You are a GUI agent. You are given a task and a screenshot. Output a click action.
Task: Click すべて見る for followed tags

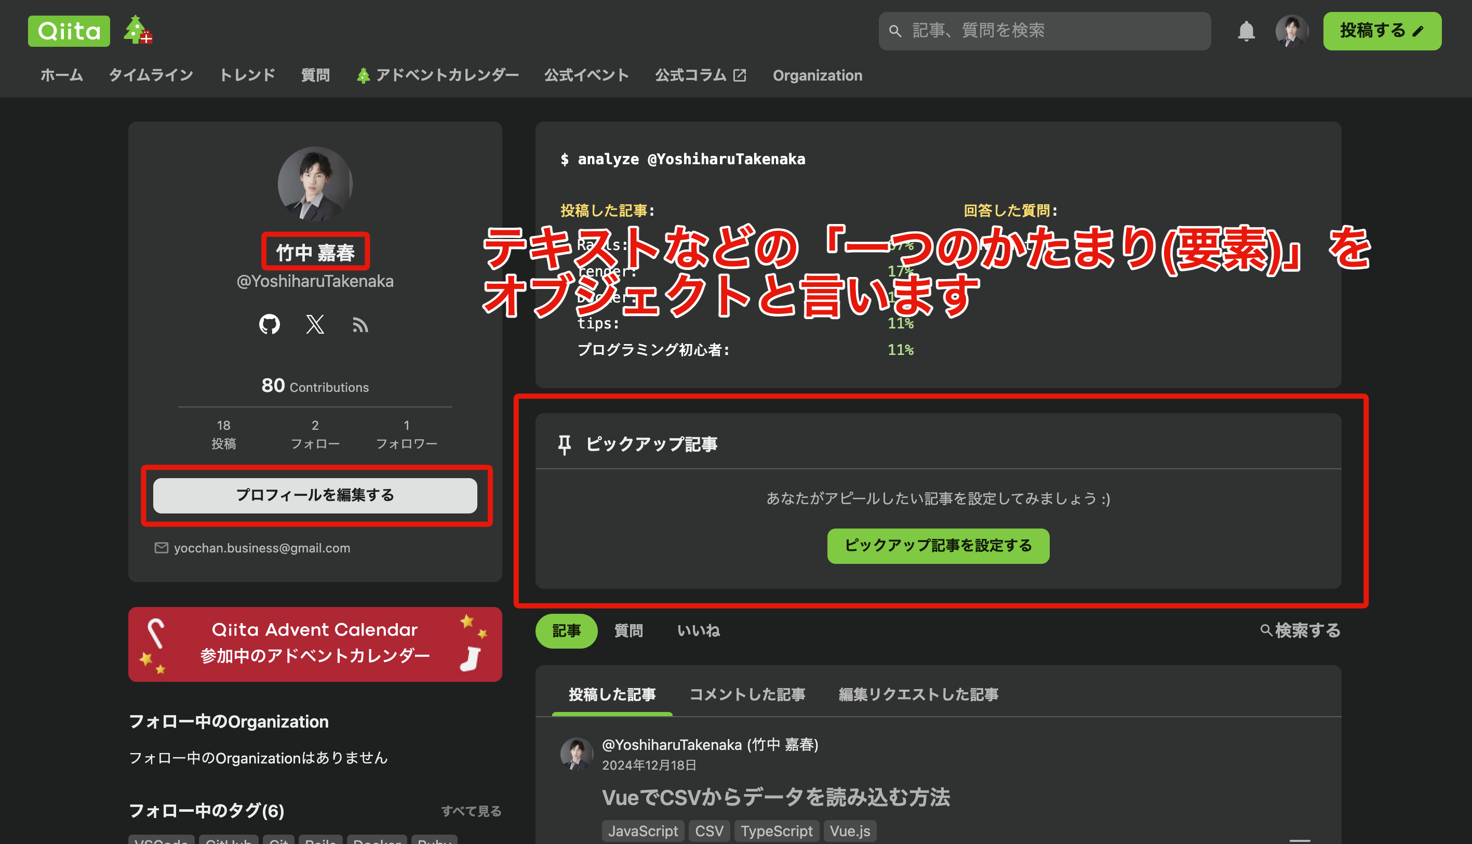(x=471, y=811)
